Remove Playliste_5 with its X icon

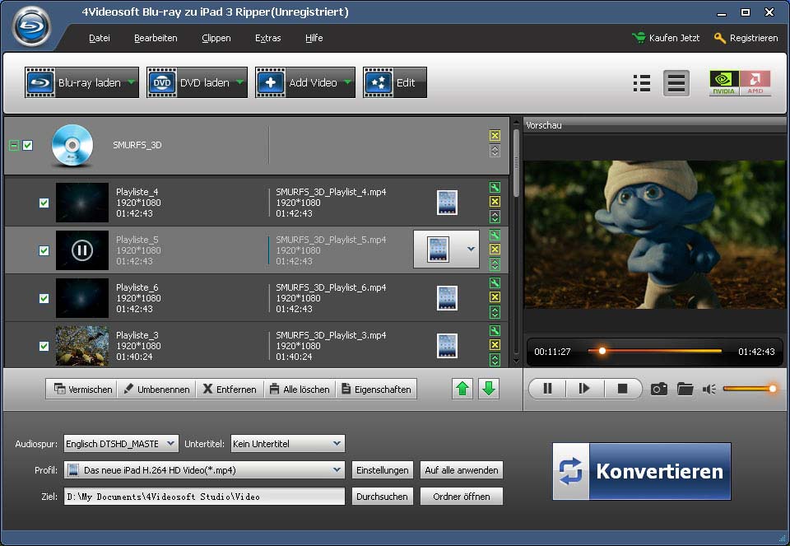pos(495,249)
